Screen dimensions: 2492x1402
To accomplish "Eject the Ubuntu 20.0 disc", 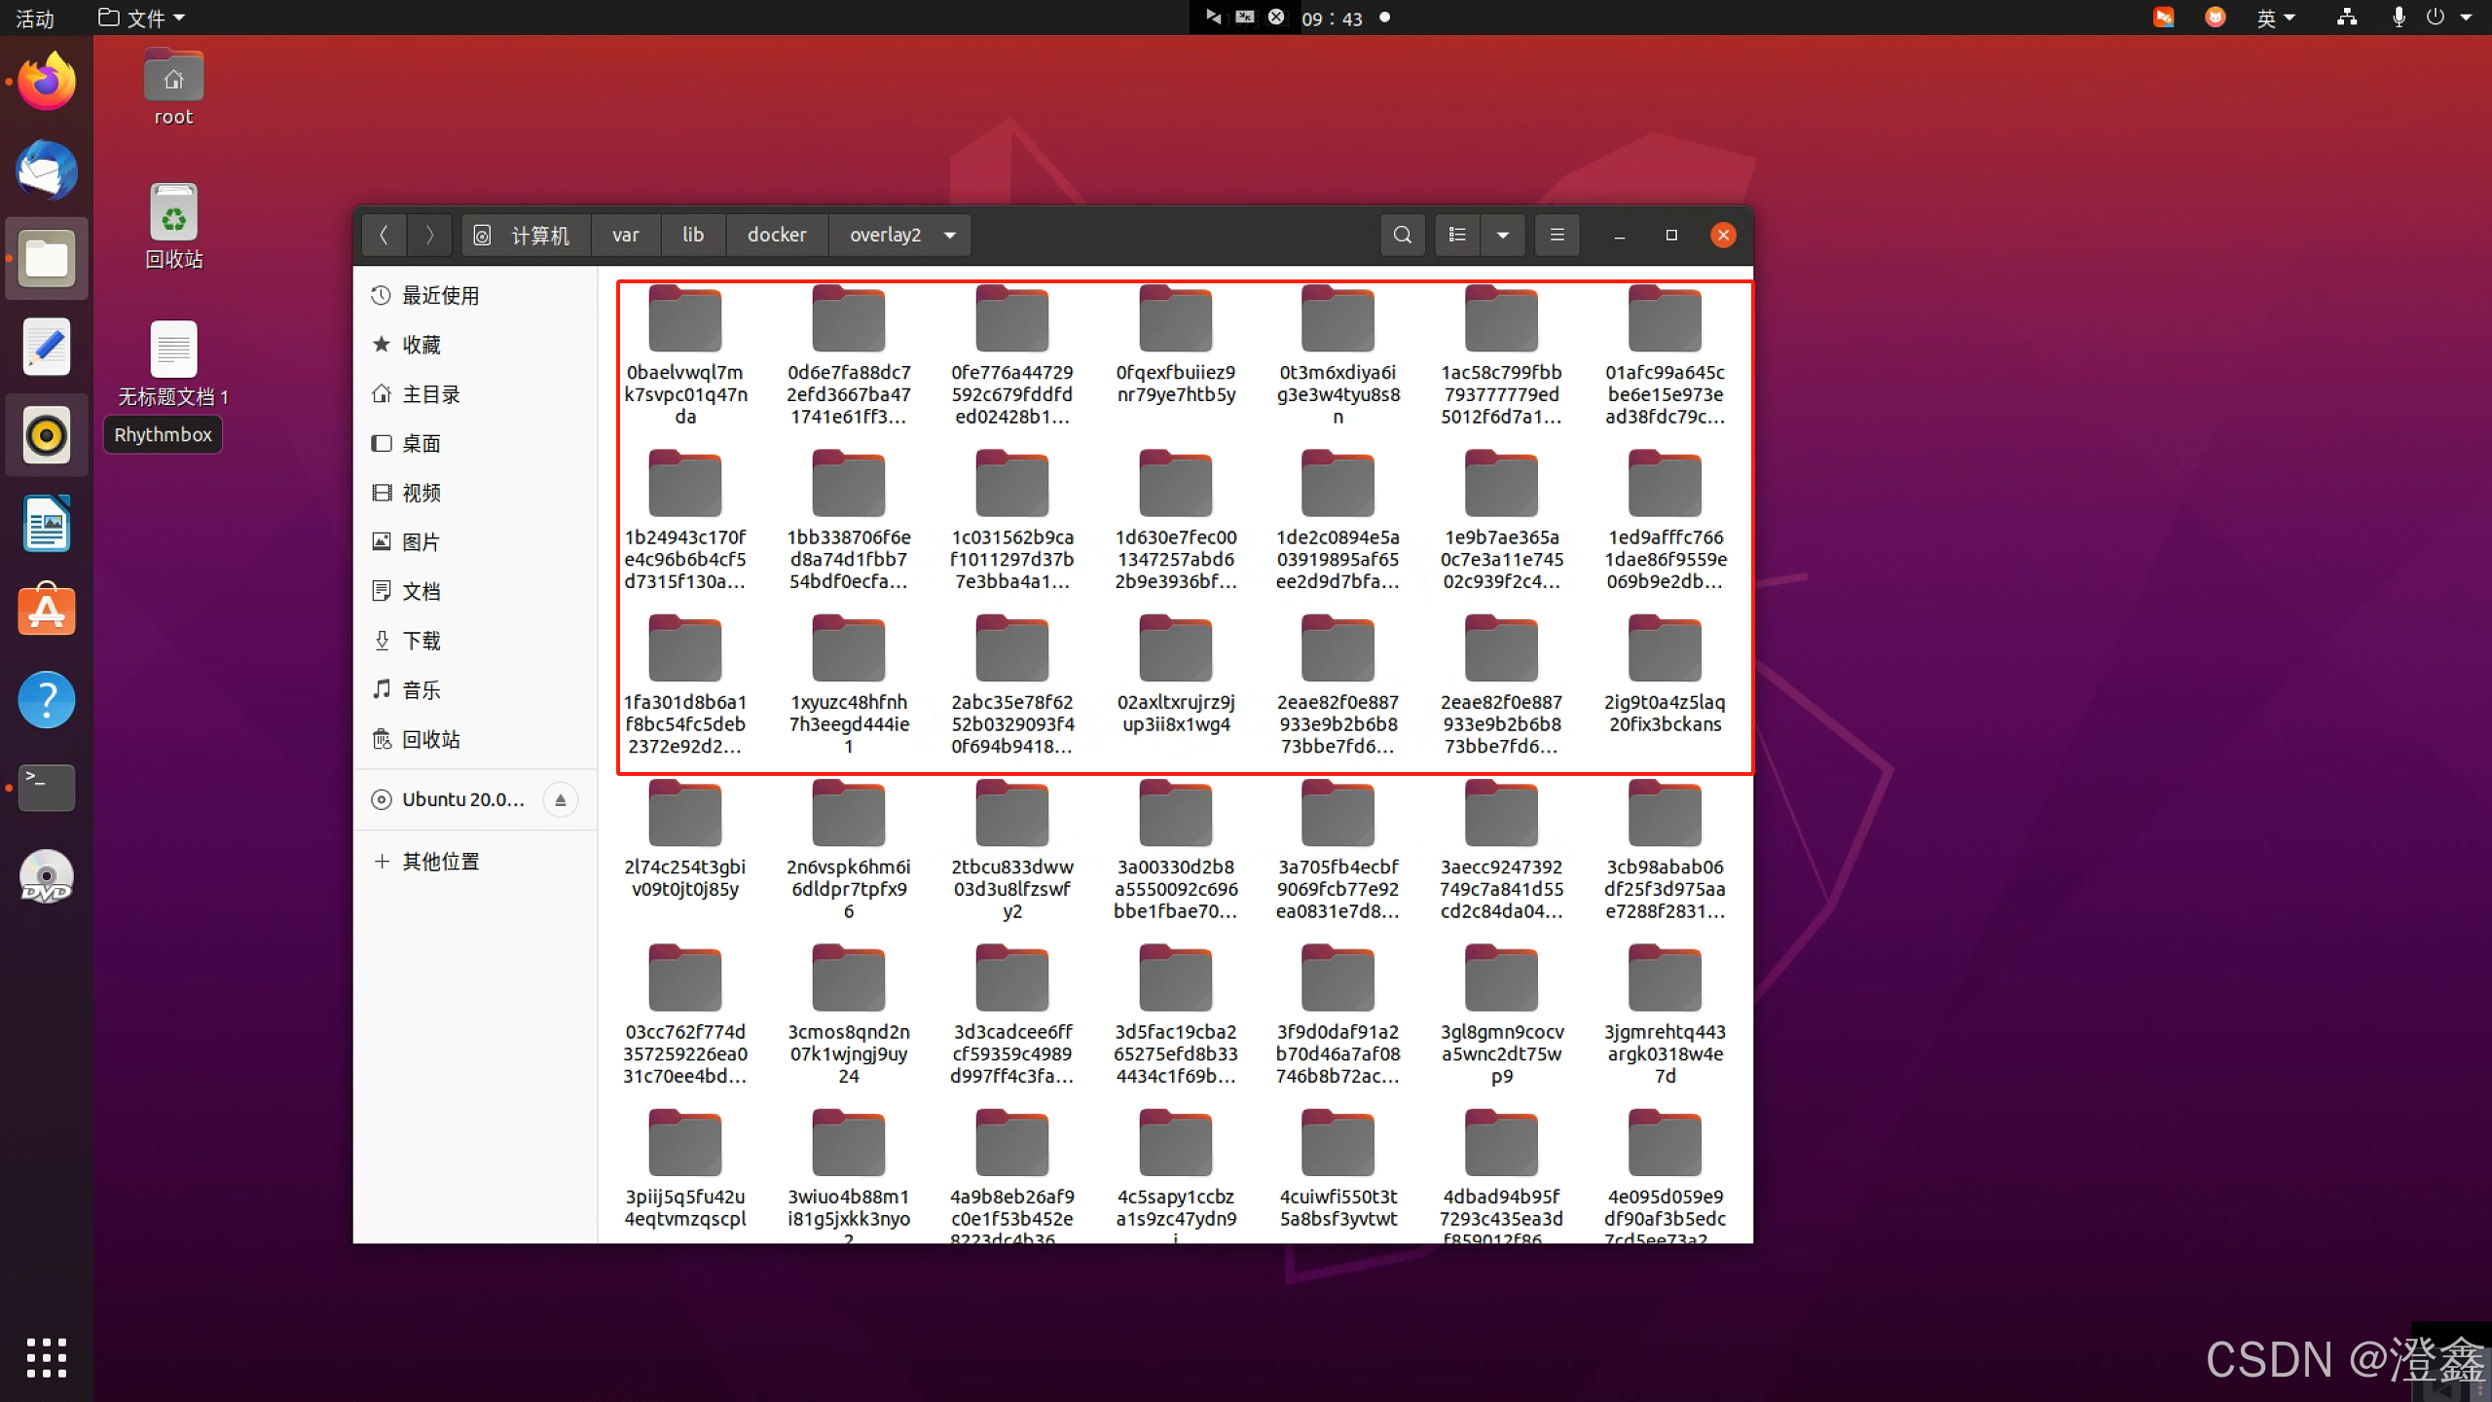I will [x=560, y=799].
